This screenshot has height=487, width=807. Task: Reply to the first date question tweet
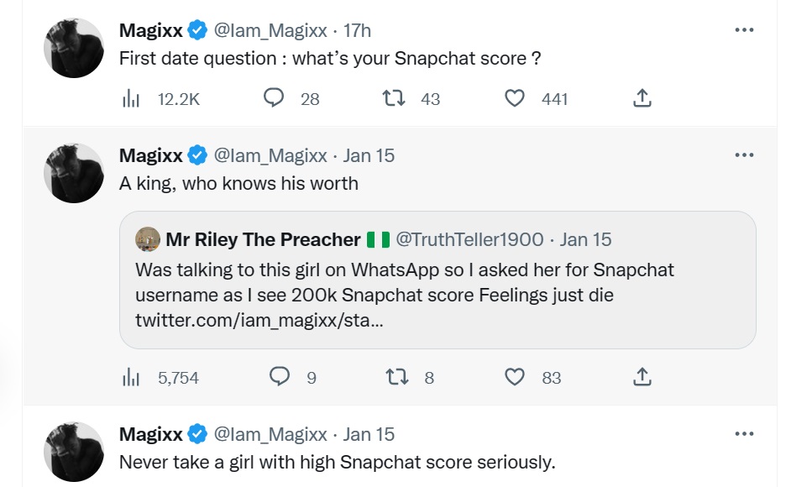click(274, 99)
